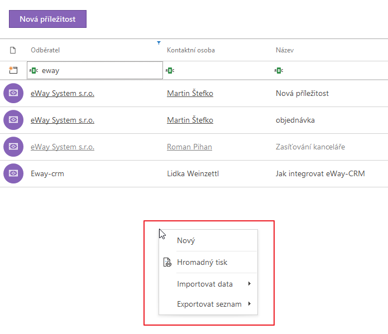The width and height of the screenshot is (388, 334).
Task: Focus the Odběratel filter field containing eway
Action: (95, 70)
